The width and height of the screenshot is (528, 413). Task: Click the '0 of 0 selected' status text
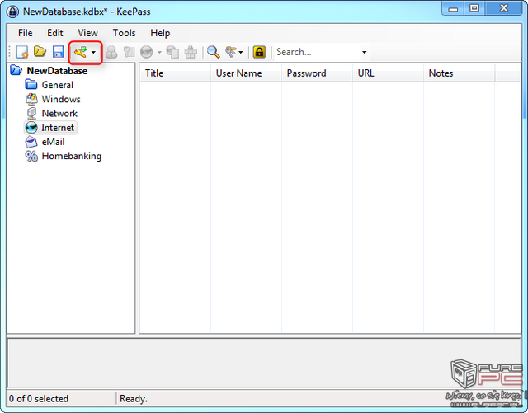[39, 398]
